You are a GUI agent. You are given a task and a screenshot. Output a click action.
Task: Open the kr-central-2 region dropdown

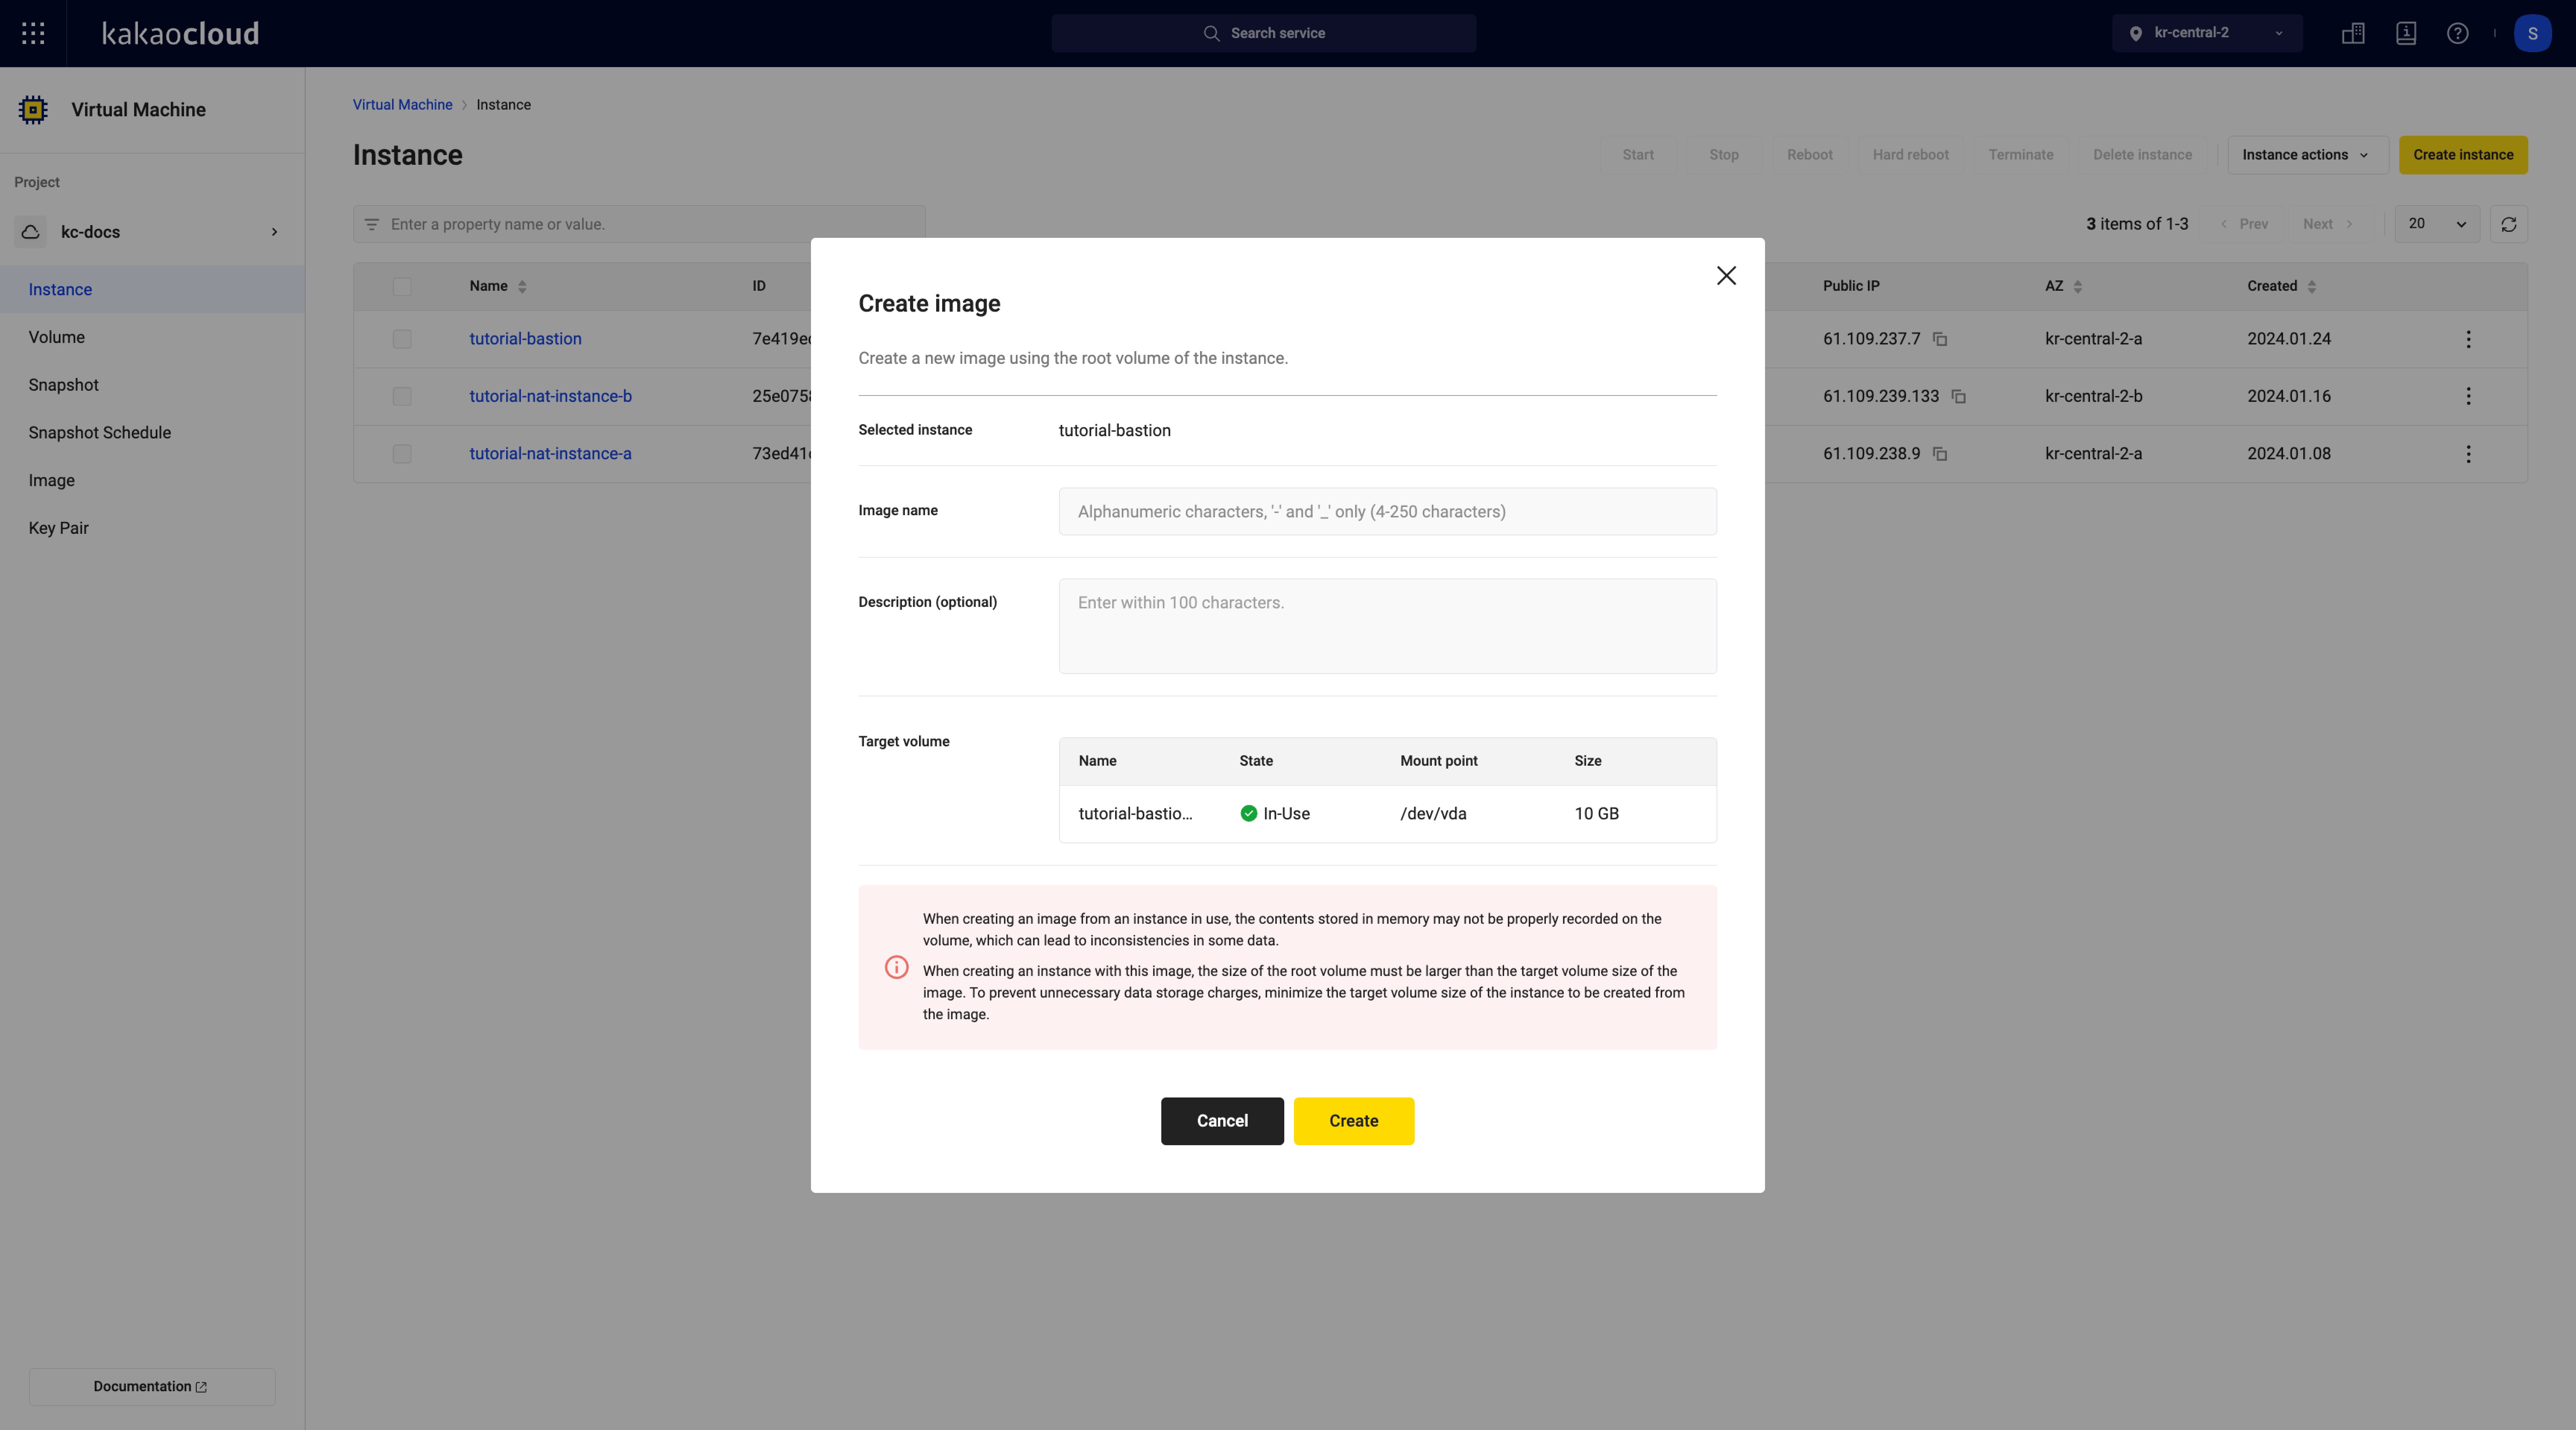pos(2207,33)
